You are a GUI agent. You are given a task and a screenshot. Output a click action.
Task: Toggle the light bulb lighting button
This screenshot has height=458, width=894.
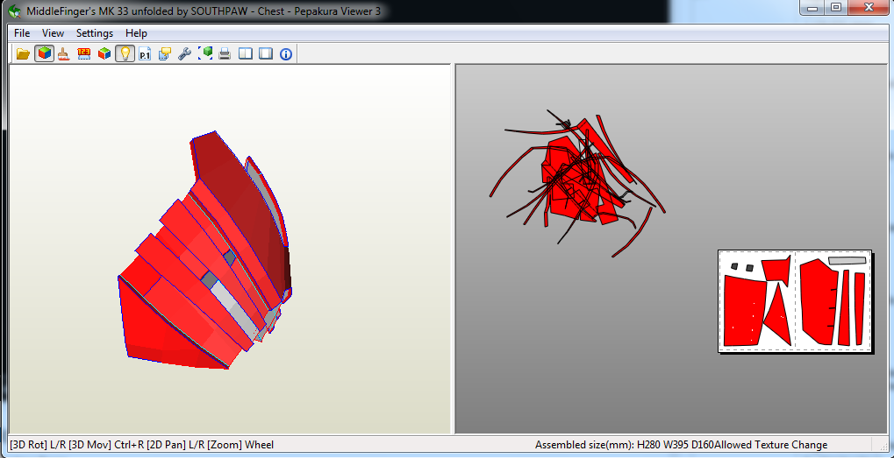[x=125, y=54]
